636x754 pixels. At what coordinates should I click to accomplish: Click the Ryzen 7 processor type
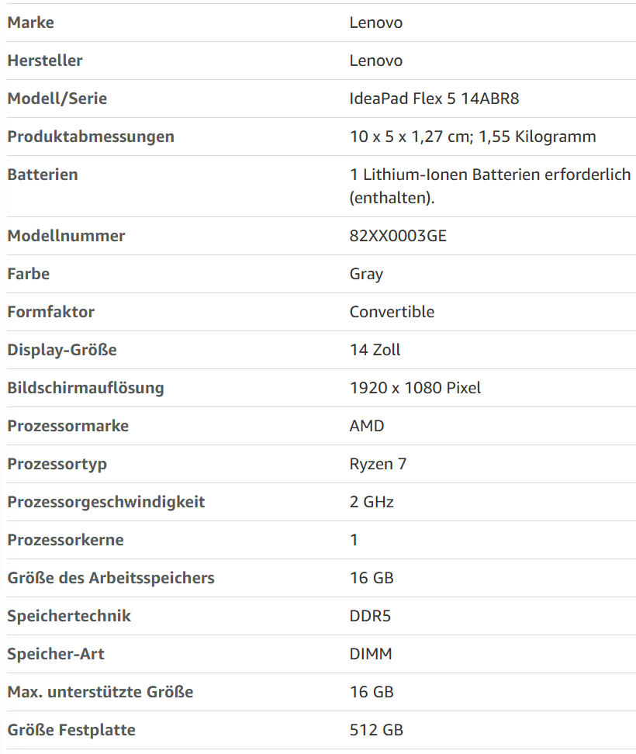[x=378, y=464]
